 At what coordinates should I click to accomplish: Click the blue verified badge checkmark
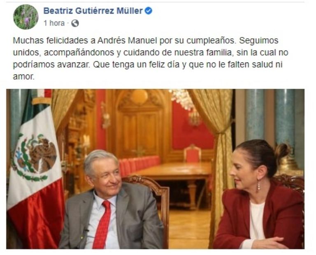pos(149,11)
